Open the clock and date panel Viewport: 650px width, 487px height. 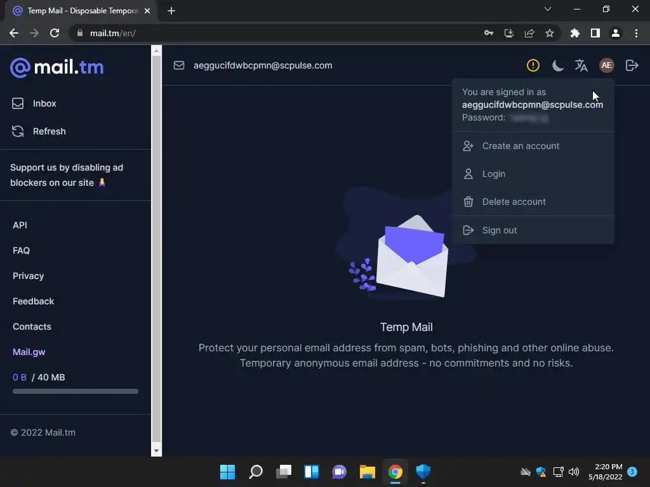tap(605, 472)
